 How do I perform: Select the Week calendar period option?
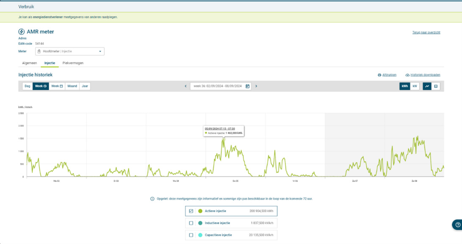[57, 86]
